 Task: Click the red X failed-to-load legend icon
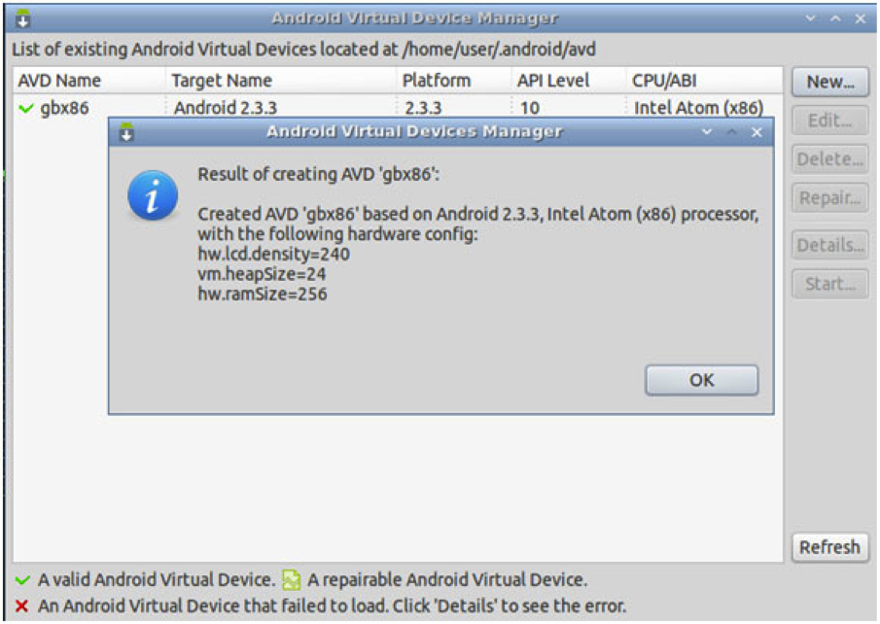point(22,606)
